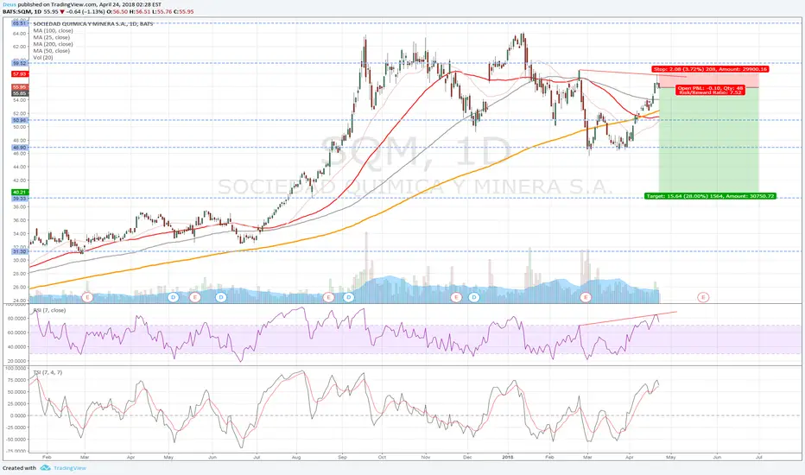The image size is (805, 475).
Task: Click the 39.33 horizontal line price label
Action: (19, 199)
